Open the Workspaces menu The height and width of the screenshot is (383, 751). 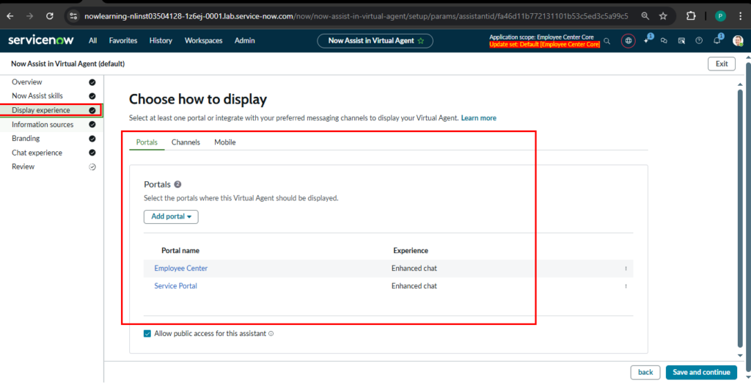pos(203,41)
